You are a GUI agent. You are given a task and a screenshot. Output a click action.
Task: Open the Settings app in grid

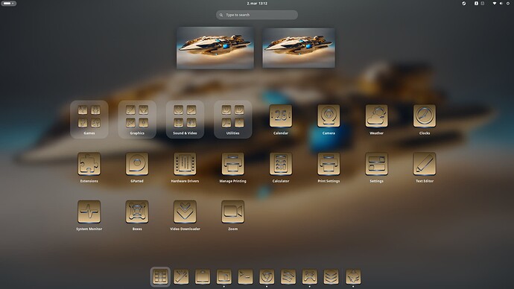pos(376,167)
